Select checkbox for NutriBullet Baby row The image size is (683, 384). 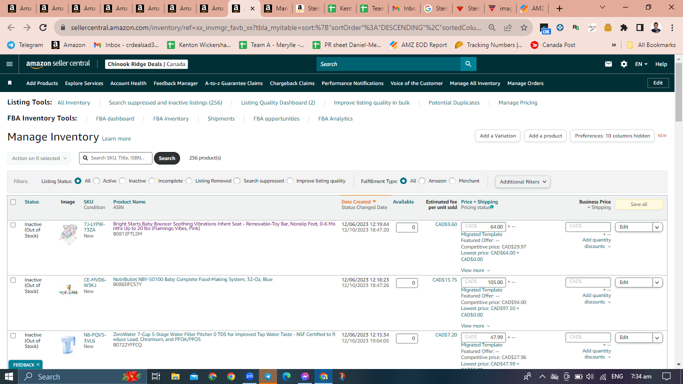13,280
